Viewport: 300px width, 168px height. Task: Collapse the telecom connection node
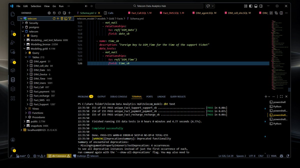pos(21,18)
